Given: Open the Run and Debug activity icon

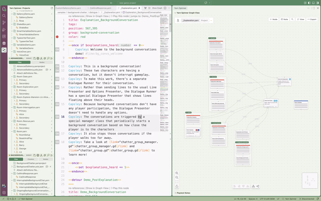Looking at the screenshot, I should [x=4, y=29].
